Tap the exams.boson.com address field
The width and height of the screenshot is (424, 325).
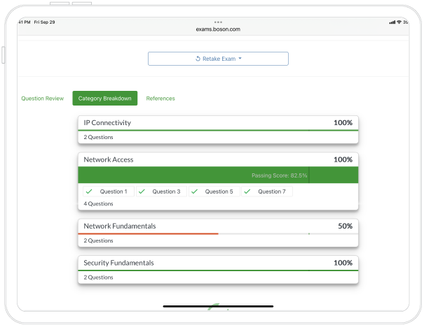coord(218,30)
